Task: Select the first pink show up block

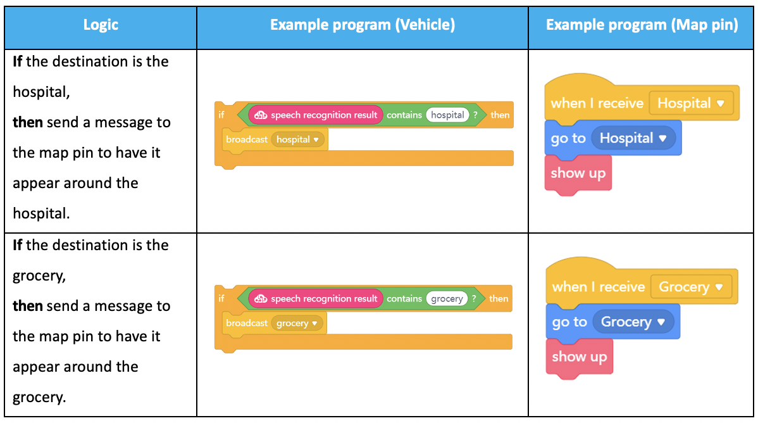Action: 578,174
